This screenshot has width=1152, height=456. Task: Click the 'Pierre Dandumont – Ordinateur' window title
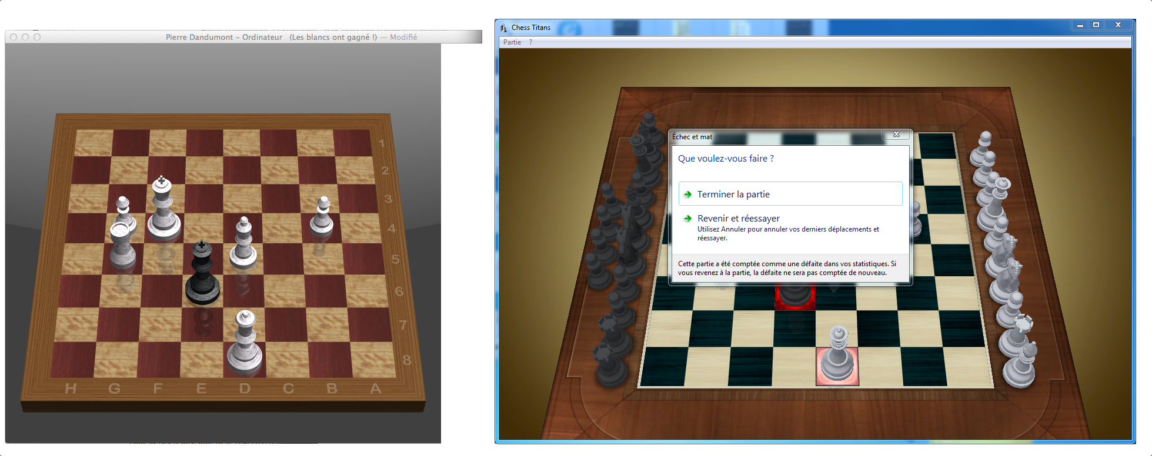tap(224, 37)
